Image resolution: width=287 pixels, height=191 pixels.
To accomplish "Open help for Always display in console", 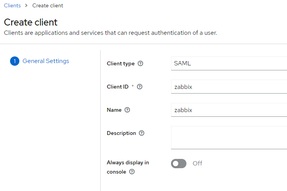I will pyautogui.click(x=132, y=172).
